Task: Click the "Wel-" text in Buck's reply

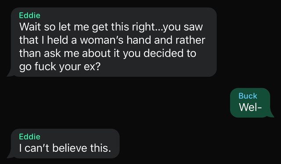Action: pos(250,107)
